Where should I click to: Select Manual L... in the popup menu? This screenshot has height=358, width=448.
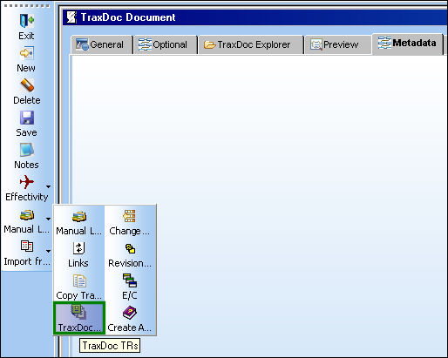tap(78, 222)
